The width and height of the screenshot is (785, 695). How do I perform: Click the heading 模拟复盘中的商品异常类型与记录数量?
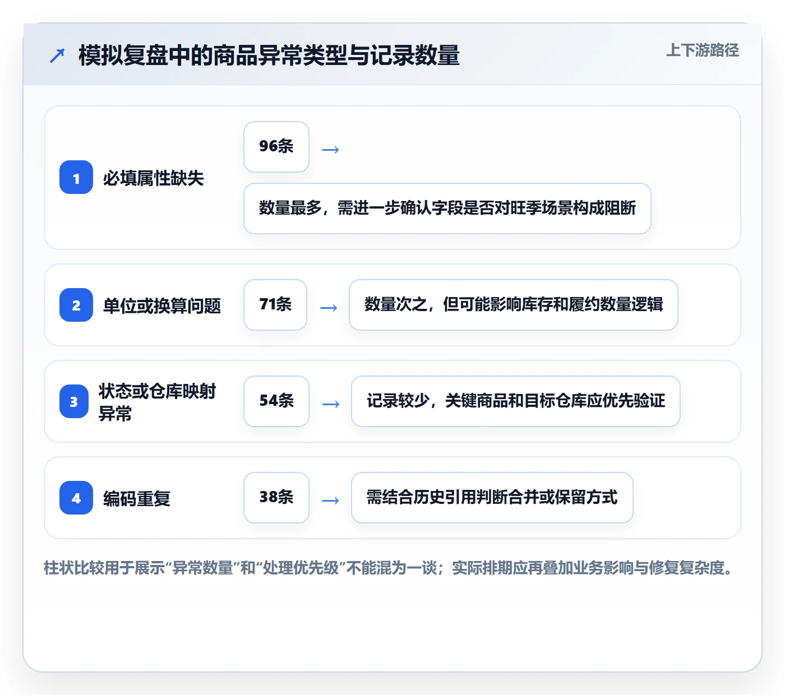pyautogui.click(x=269, y=55)
